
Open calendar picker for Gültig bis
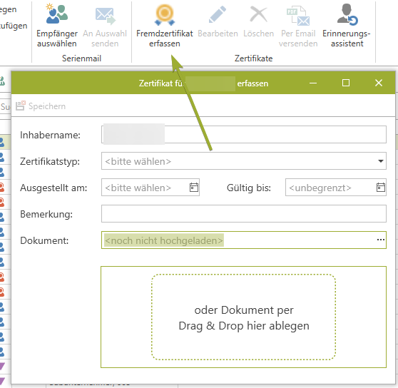(x=380, y=188)
